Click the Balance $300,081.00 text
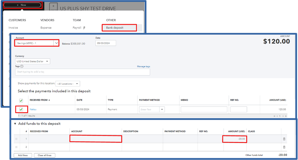This screenshot has width=298, height=160. tap(74, 44)
